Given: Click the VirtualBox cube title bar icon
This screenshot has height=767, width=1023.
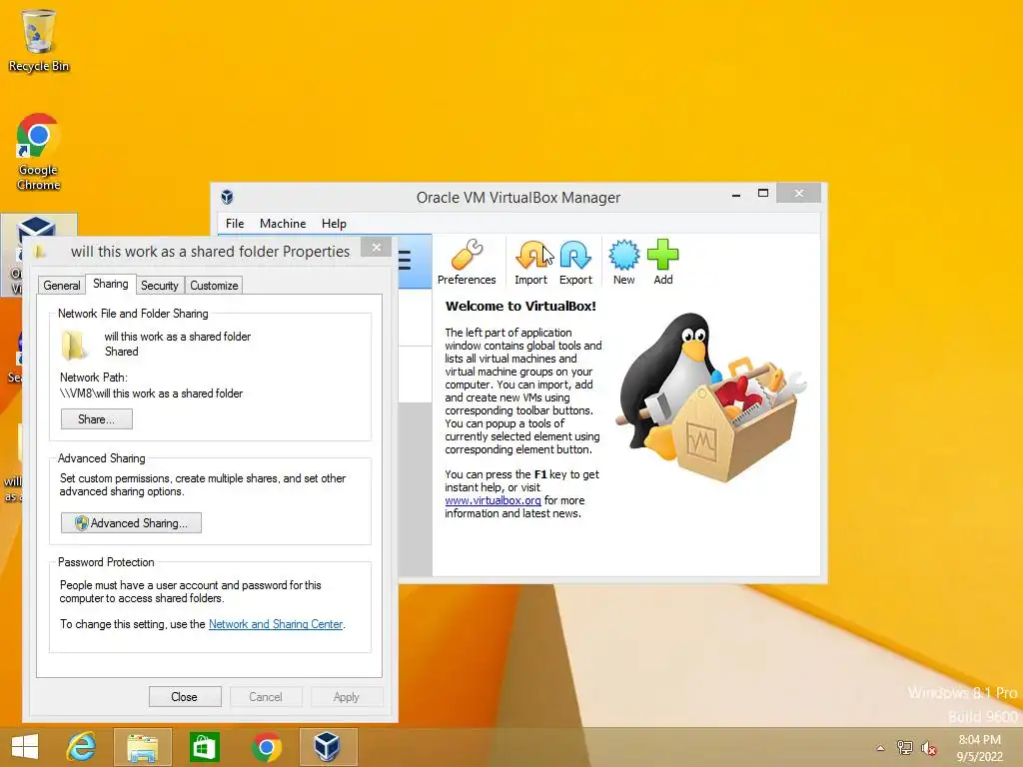Looking at the screenshot, I should [227, 197].
